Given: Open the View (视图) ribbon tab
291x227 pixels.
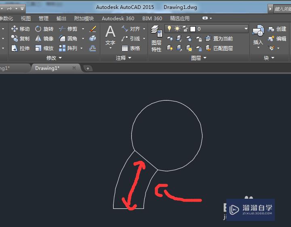Looking at the screenshot, I should pyautogui.click(x=25, y=18).
